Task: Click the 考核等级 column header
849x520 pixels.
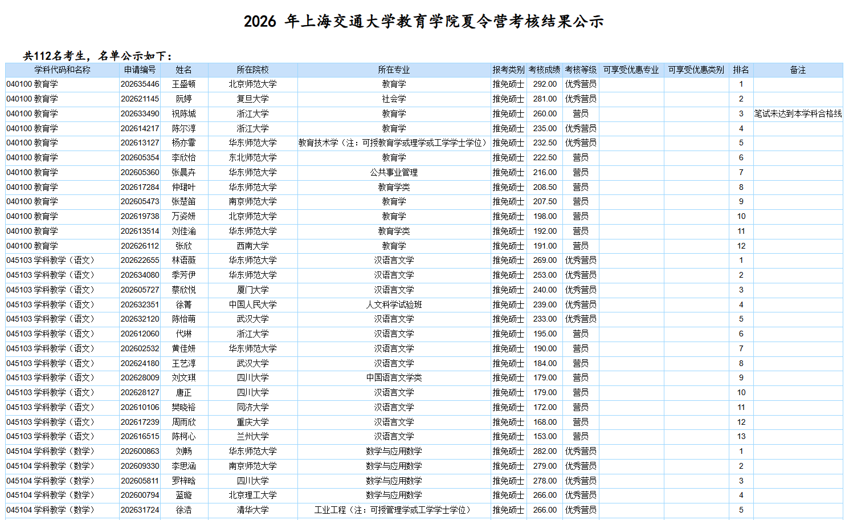Action: click(581, 70)
